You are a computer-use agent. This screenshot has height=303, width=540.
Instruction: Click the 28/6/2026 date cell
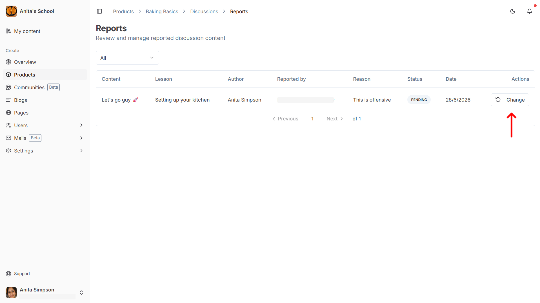[458, 100]
